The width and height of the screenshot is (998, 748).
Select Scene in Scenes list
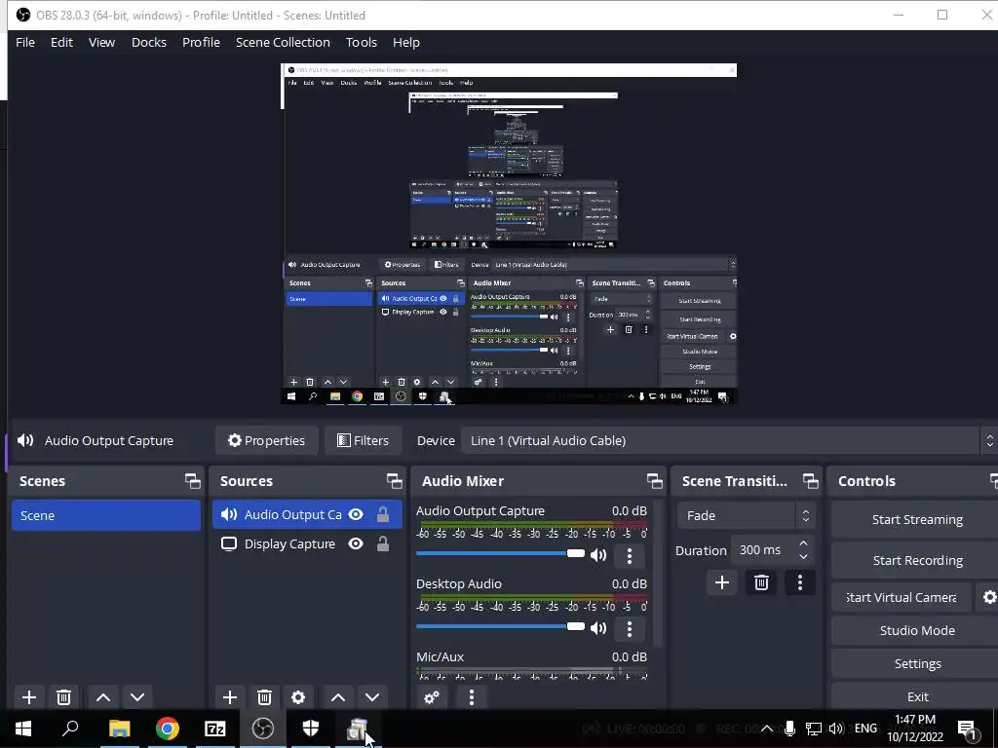pos(105,515)
